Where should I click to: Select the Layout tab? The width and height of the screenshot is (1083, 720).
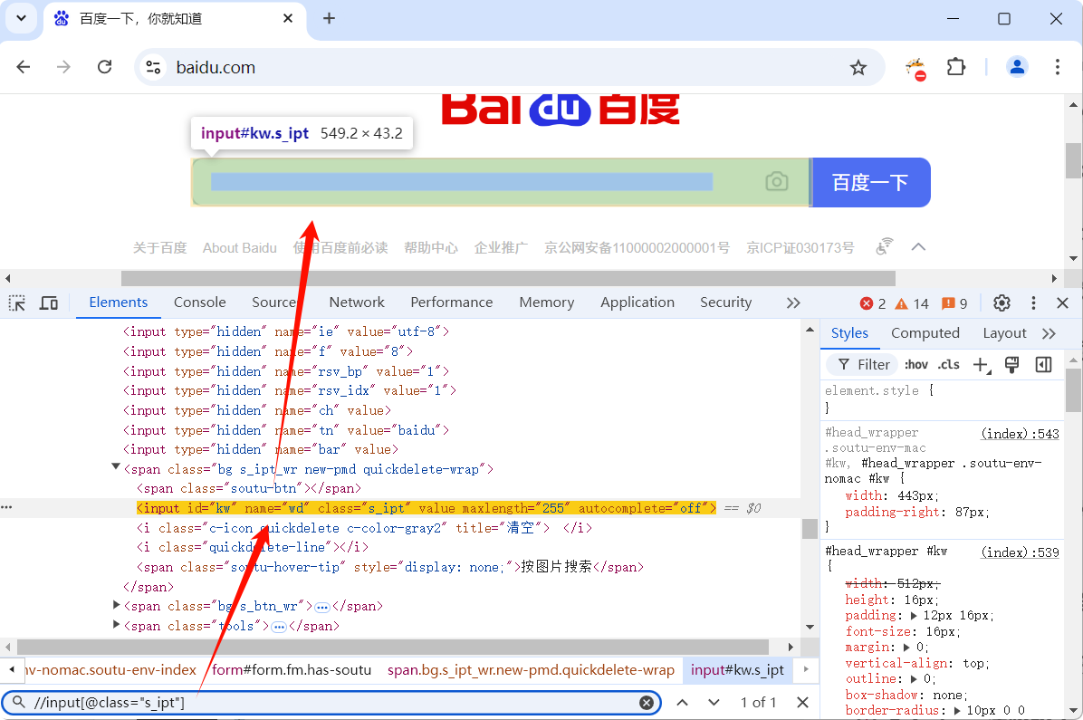(1004, 334)
